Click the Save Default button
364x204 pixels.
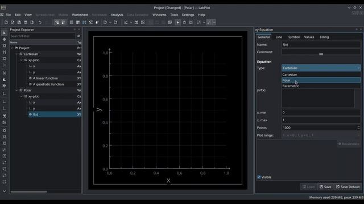coord(348,186)
